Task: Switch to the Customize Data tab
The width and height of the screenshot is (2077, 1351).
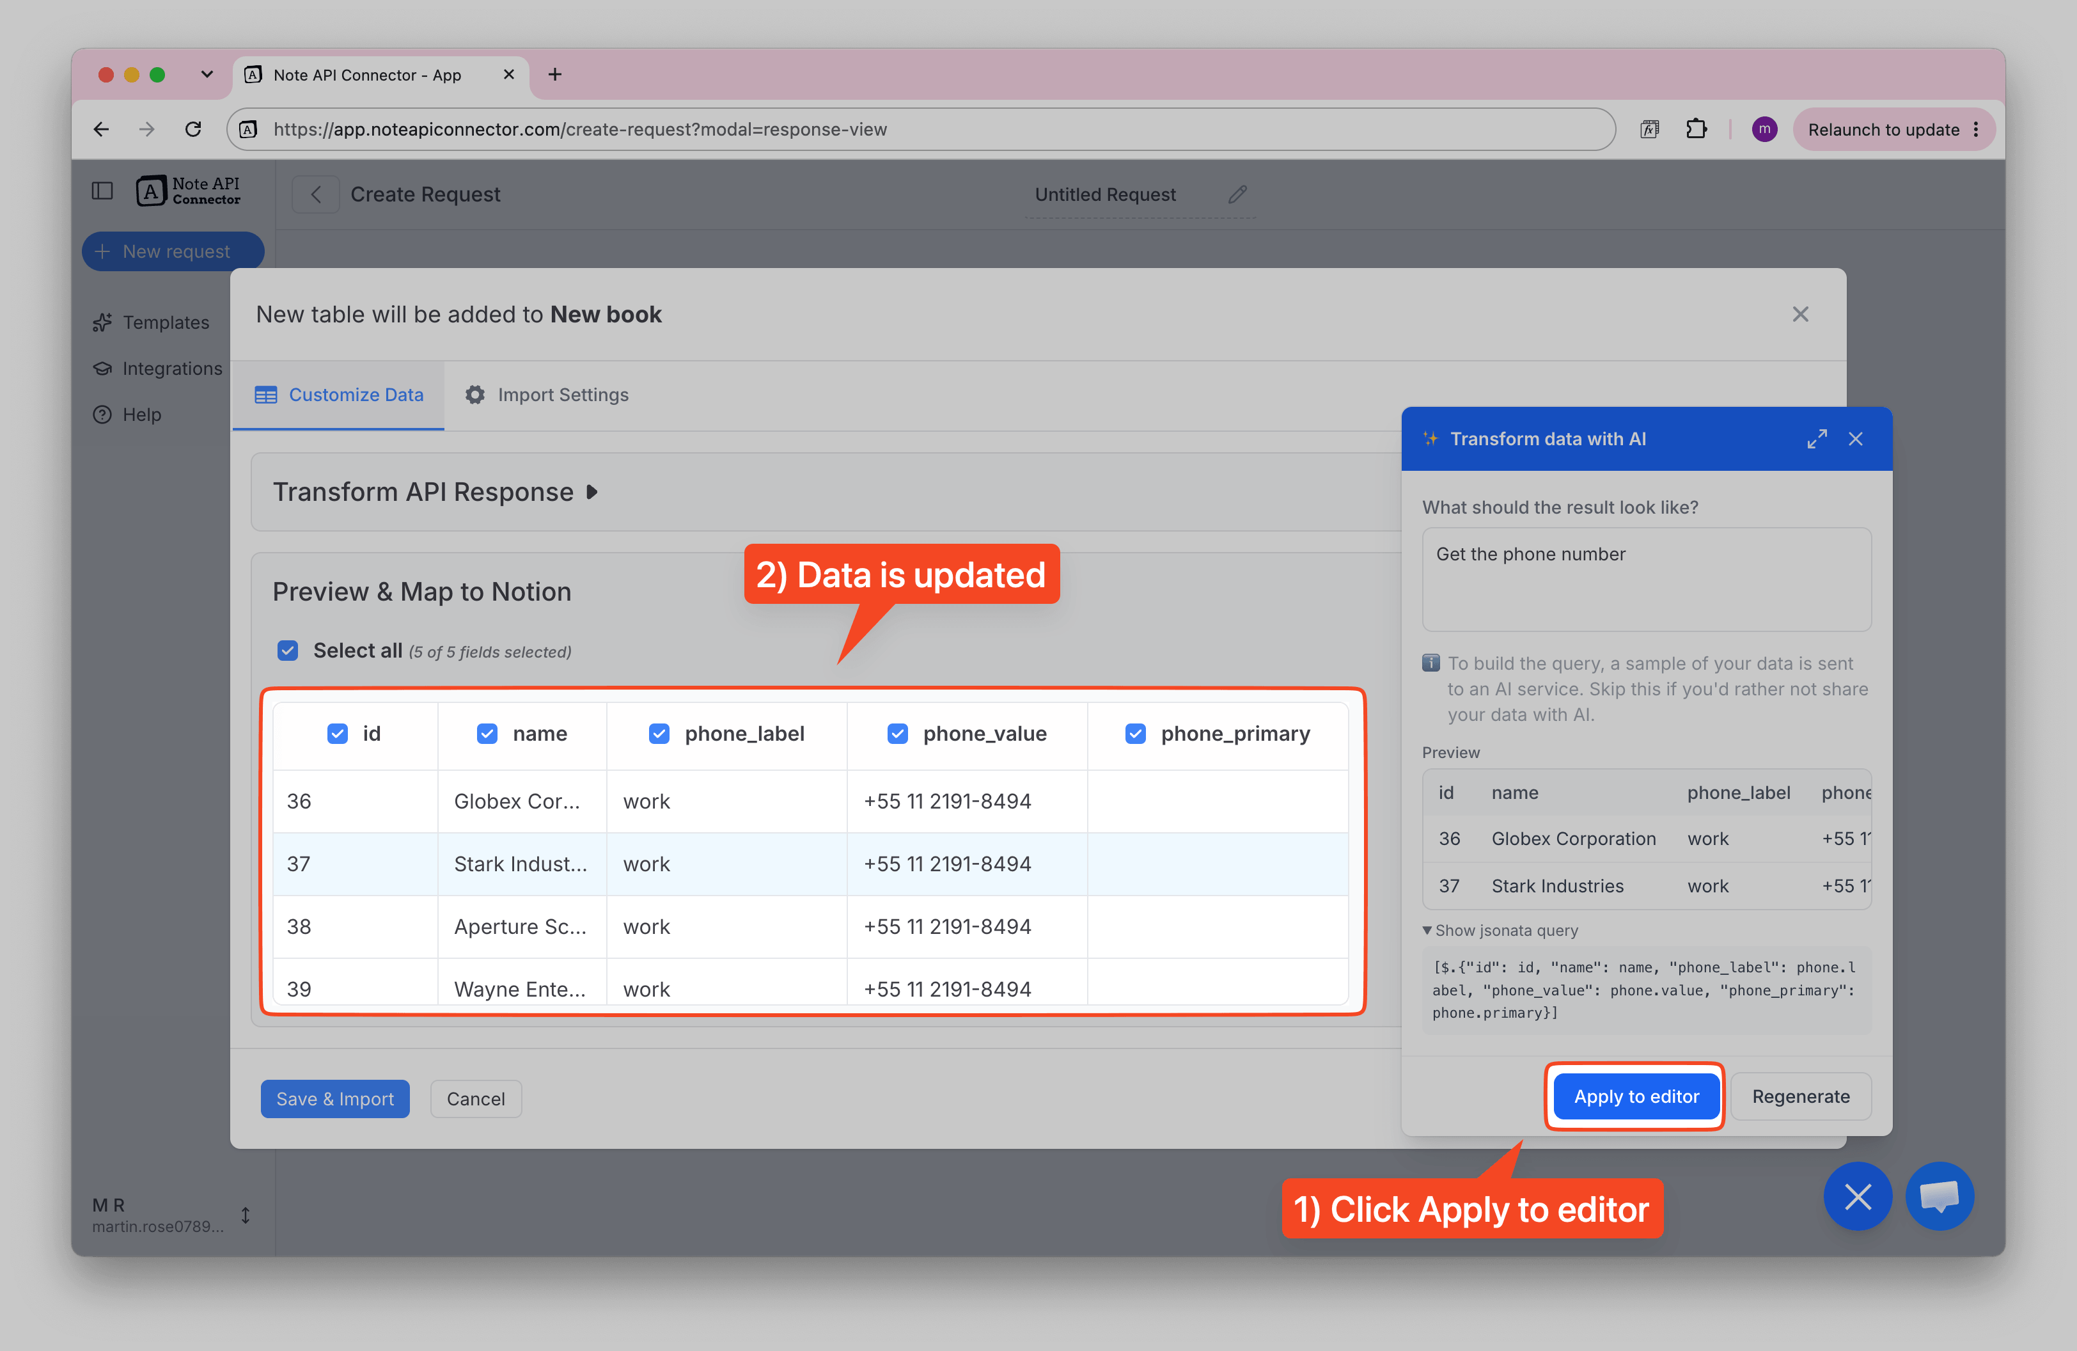Action: [x=339, y=395]
